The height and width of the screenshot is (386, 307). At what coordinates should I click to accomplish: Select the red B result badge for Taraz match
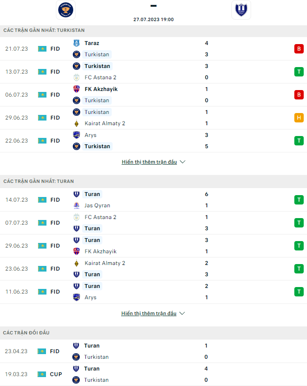tap(299, 49)
